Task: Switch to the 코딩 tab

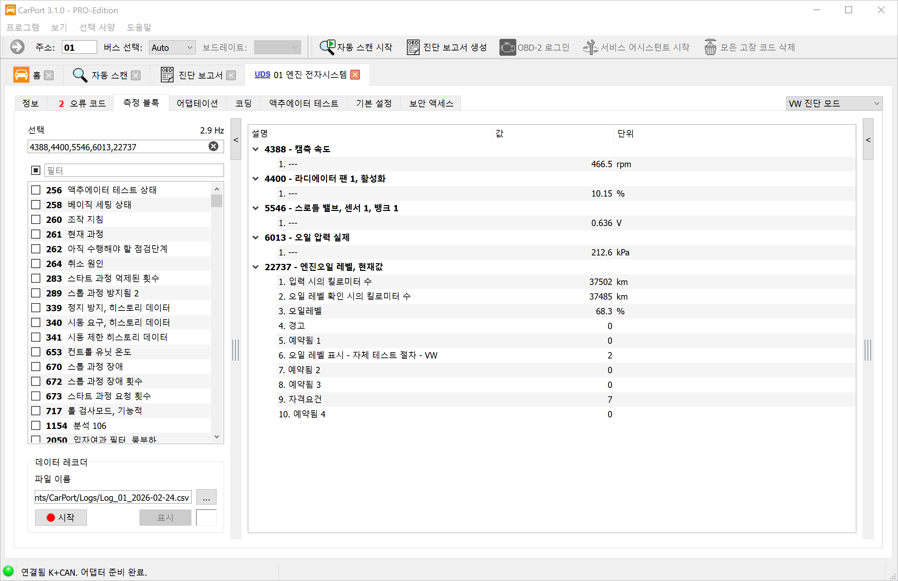Action: pyautogui.click(x=243, y=103)
